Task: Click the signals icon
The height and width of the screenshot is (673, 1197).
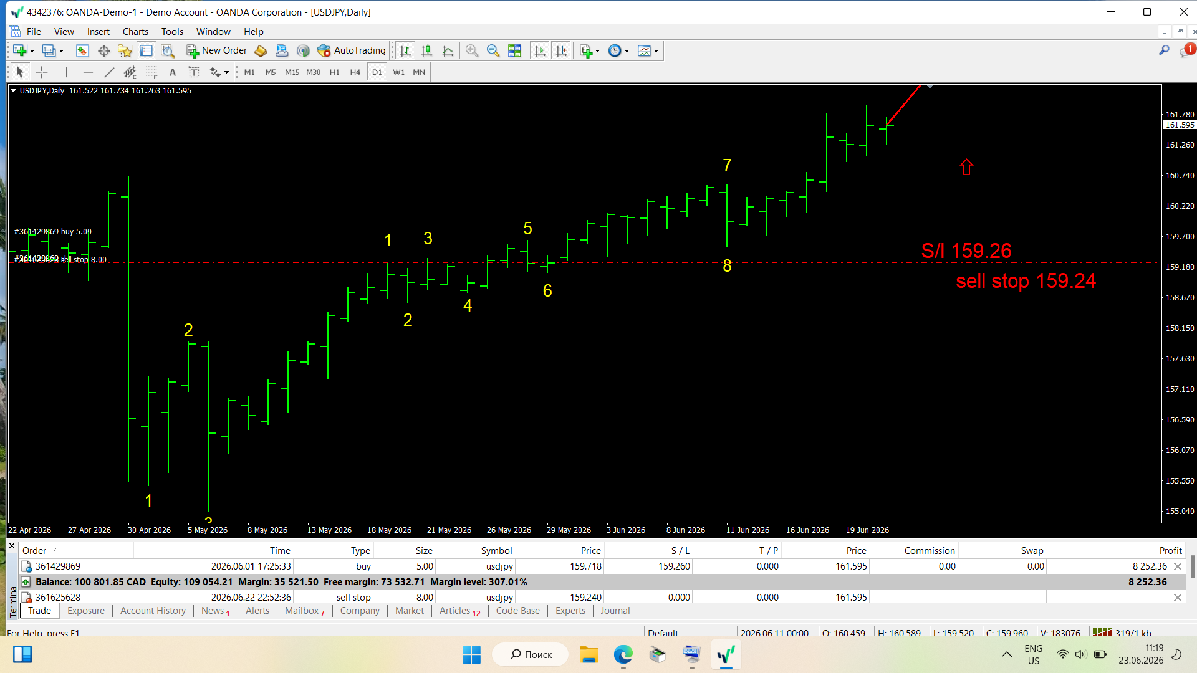Action: tap(303, 51)
